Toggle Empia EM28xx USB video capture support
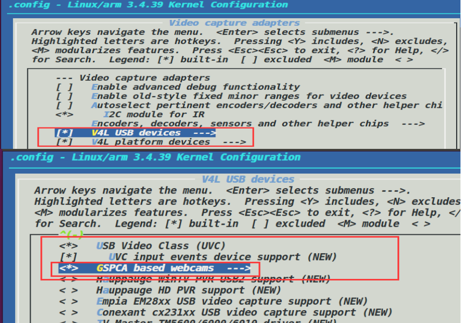 (x=213, y=302)
